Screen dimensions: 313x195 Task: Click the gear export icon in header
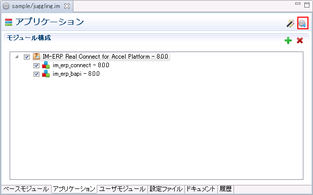[x=302, y=23]
